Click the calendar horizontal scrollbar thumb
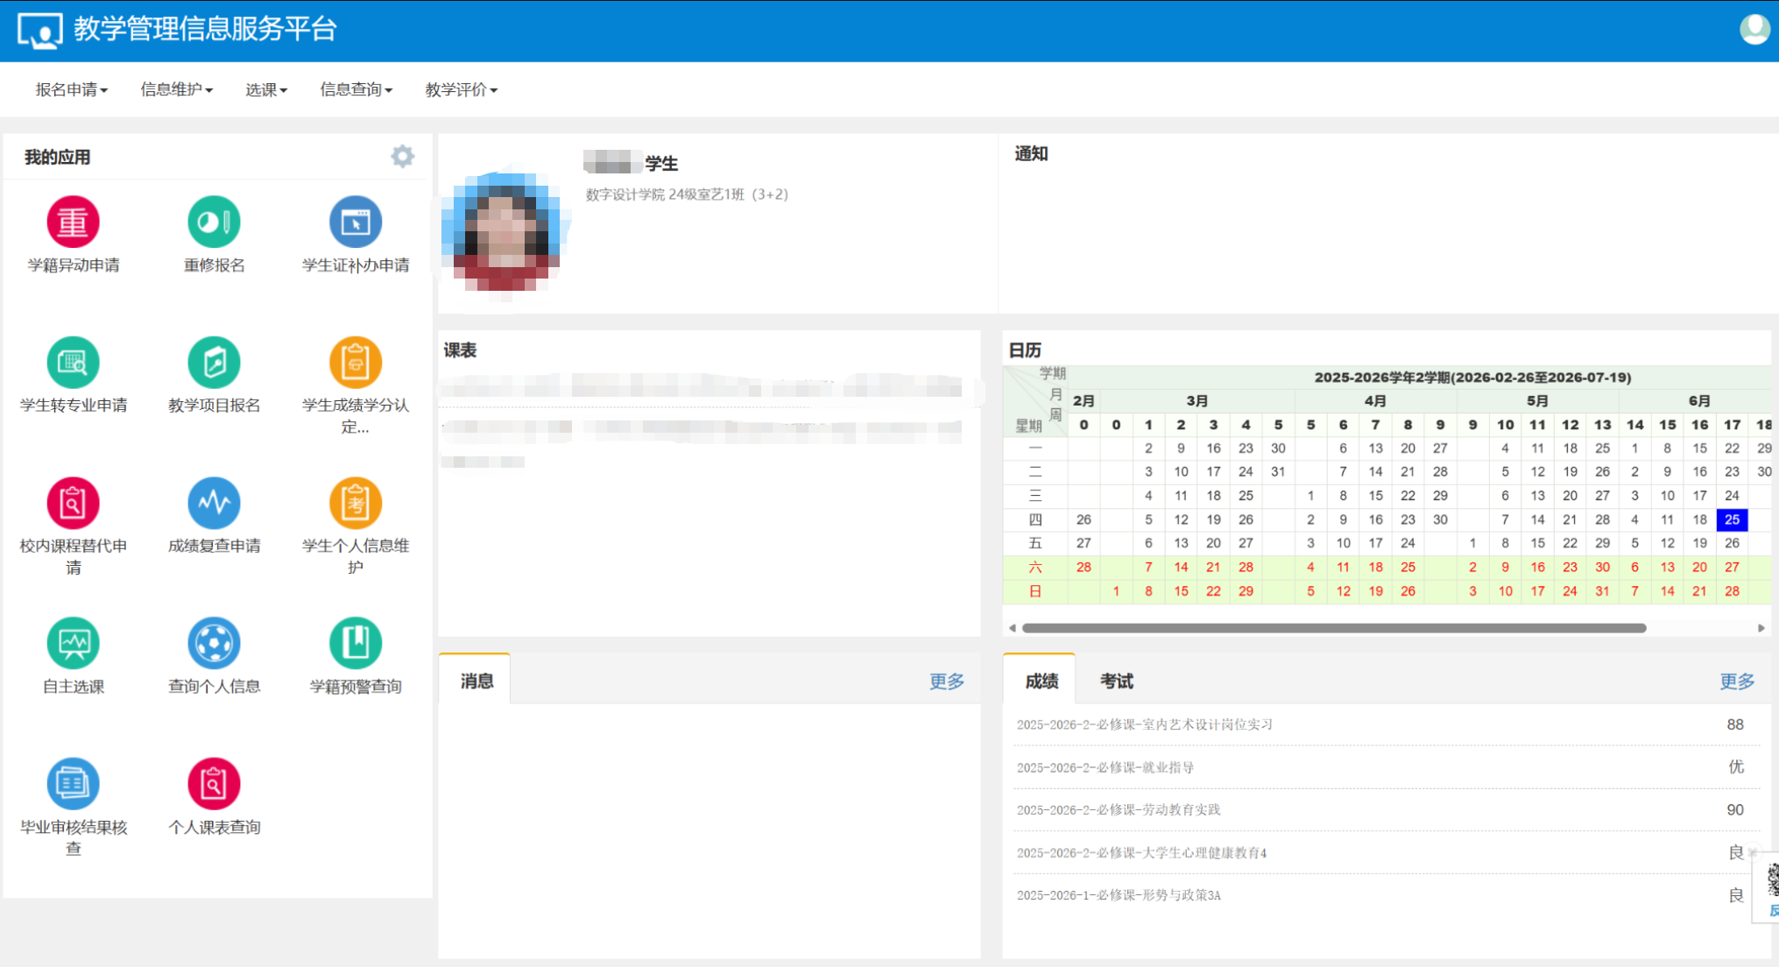The width and height of the screenshot is (1779, 967). [1334, 628]
